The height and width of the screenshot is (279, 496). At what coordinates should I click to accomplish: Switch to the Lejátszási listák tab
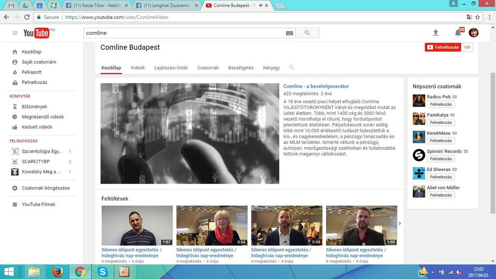(171, 68)
